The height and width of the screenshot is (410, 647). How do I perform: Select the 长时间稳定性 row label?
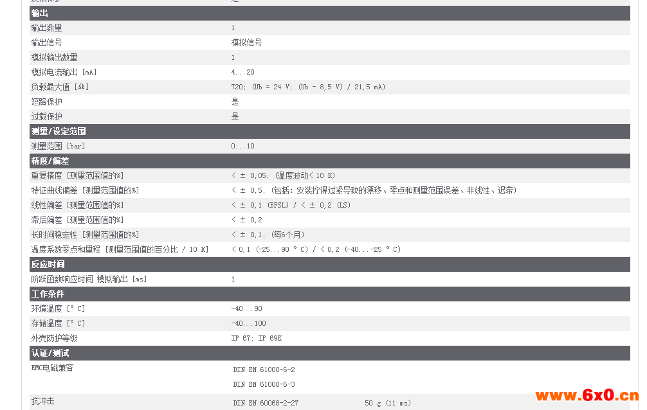85,235
